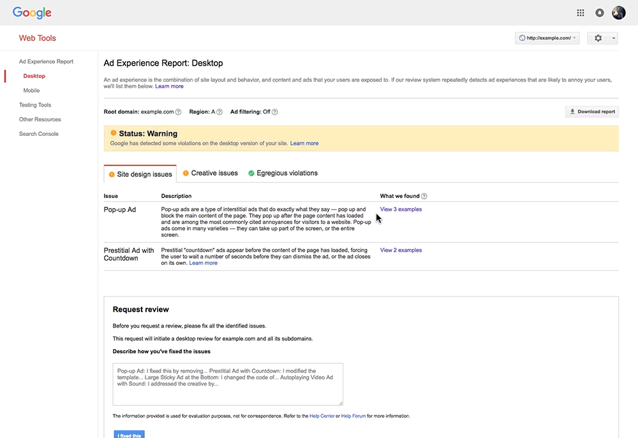The image size is (638, 438).
Task: Open View 2 examples link
Action: pos(401,250)
